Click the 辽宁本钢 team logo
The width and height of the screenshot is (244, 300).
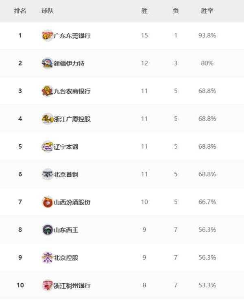coord(48,147)
